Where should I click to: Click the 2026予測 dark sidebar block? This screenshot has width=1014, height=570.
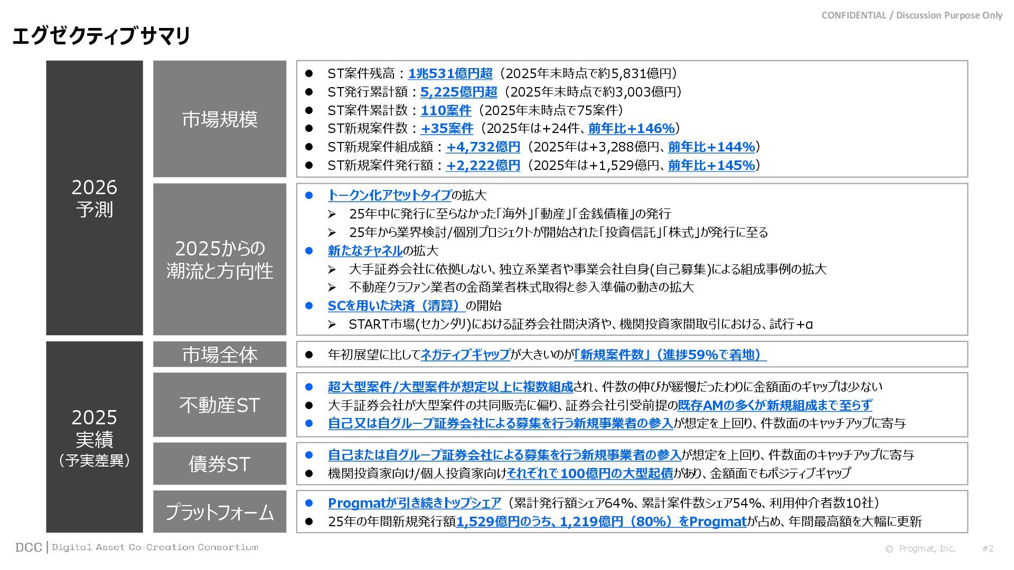pos(95,198)
